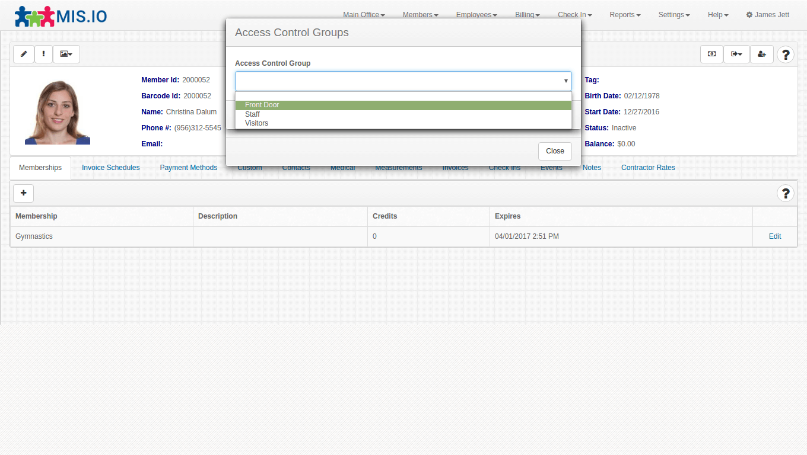Click the money payment icon
The width and height of the screenshot is (807, 455).
[711, 54]
